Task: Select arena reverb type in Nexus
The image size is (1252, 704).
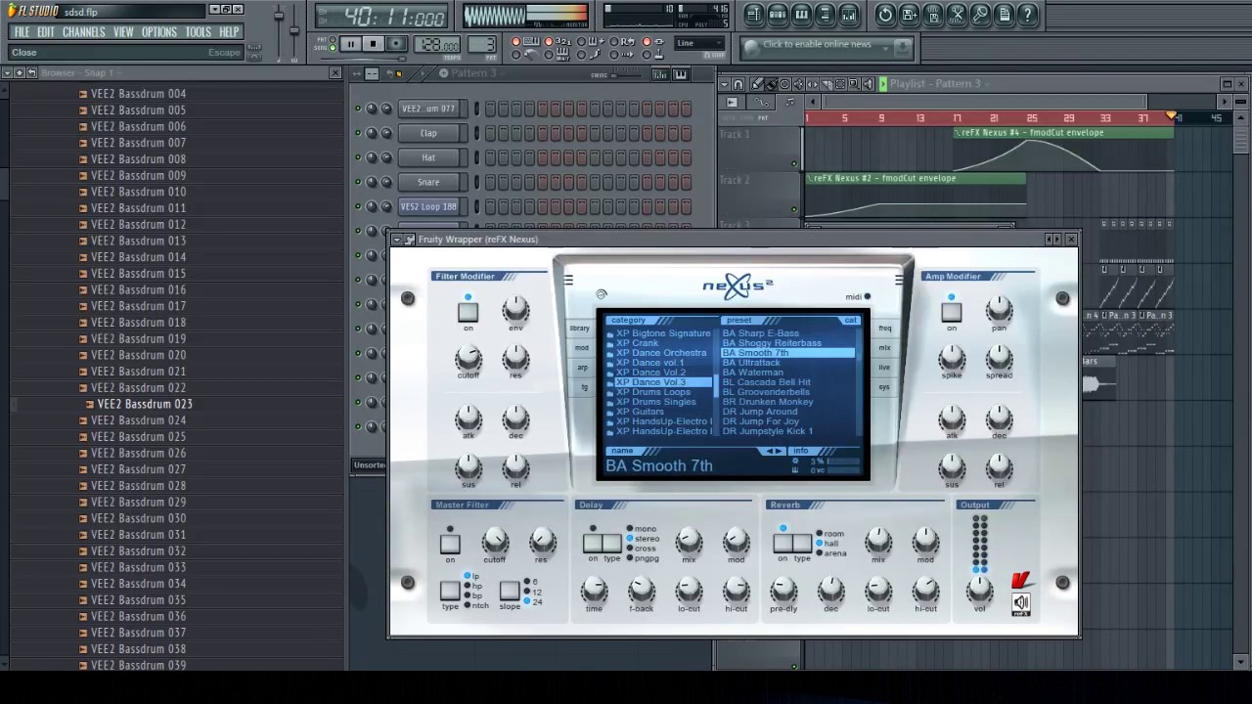Action: tap(820, 553)
